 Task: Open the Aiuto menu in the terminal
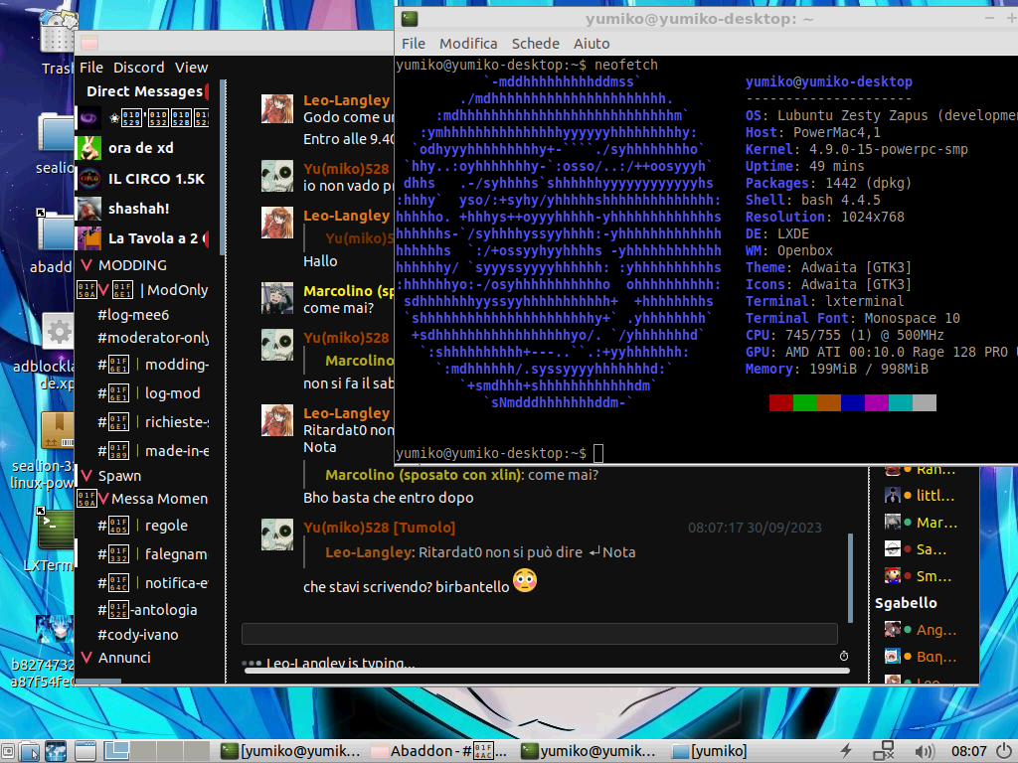tap(592, 44)
